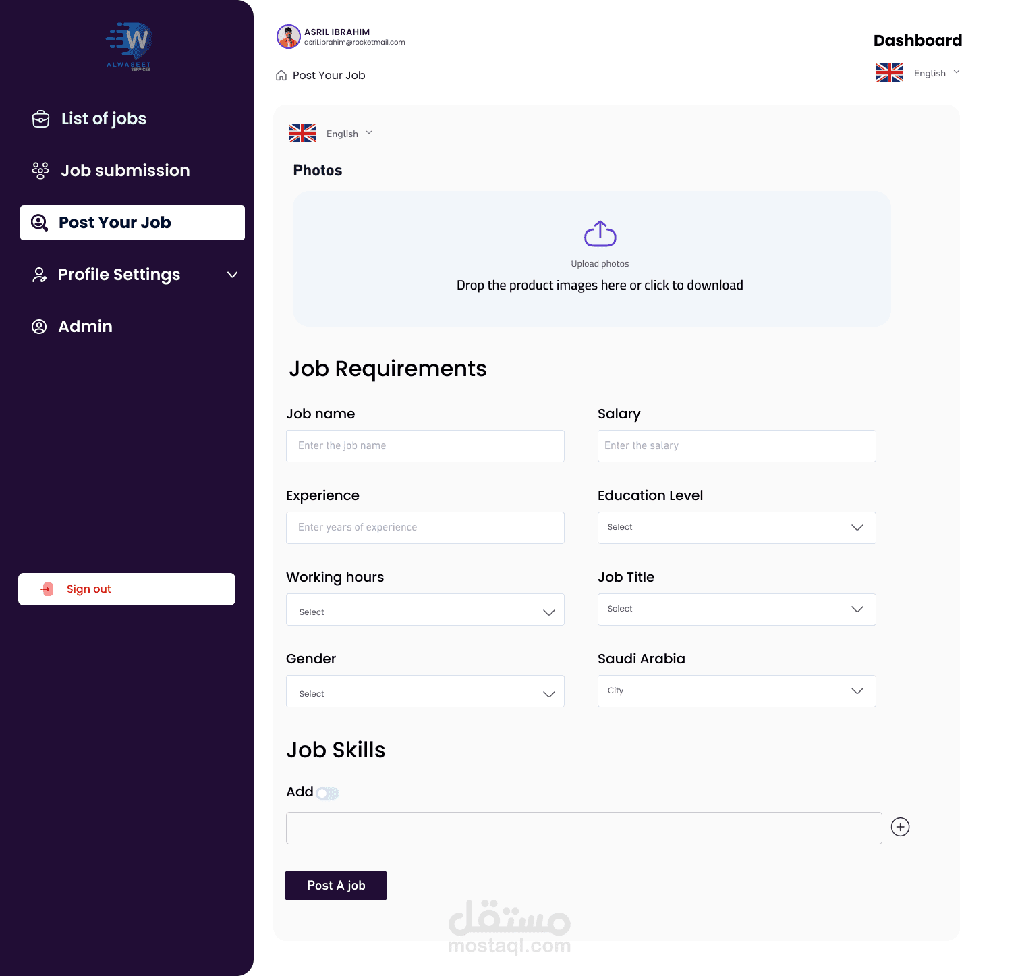Go to the Post Your Job menu item
The height and width of the screenshot is (976, 1020).
coord(132,223)
